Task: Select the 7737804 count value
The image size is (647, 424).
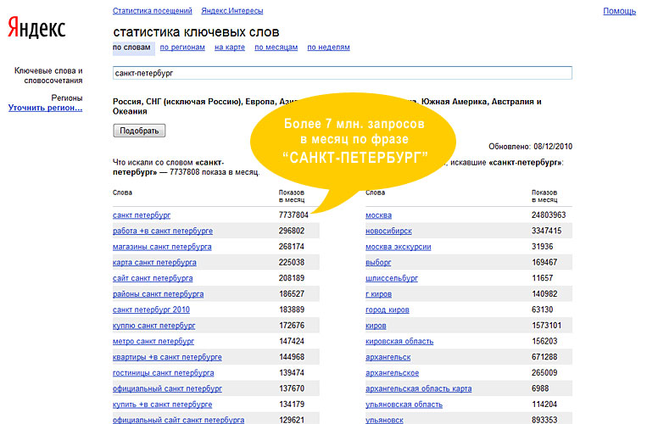Action: pyautogui.click(x=293, y=215)
